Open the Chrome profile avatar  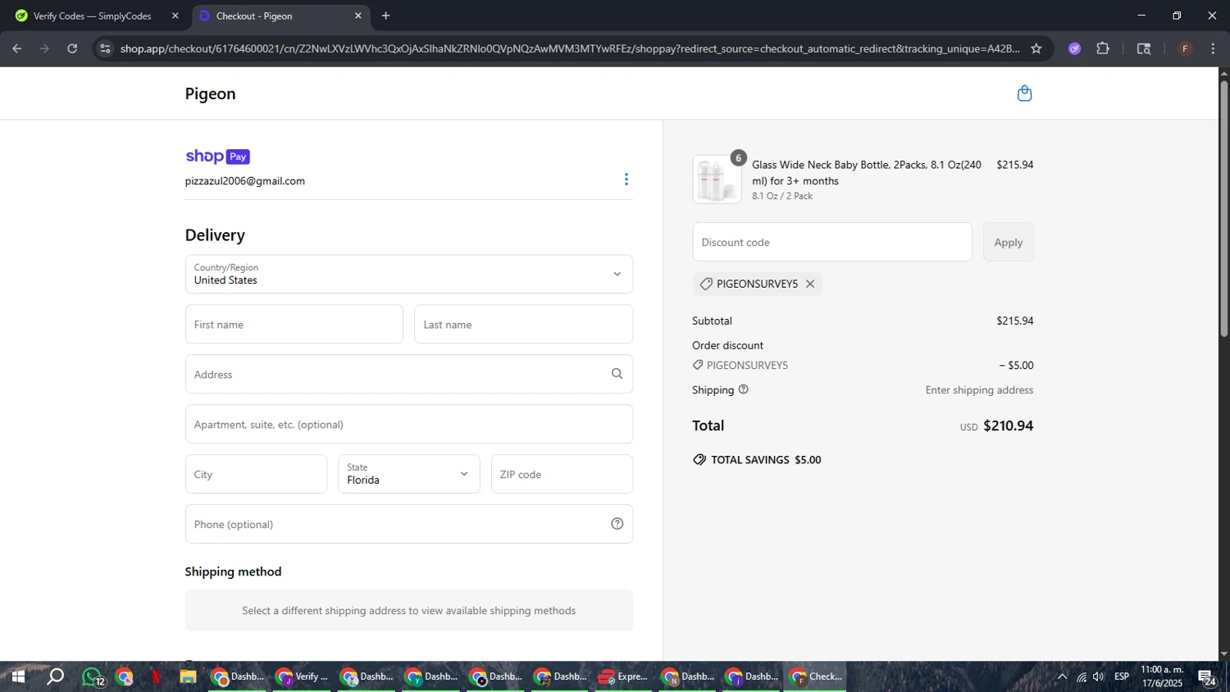(1185, 48)
